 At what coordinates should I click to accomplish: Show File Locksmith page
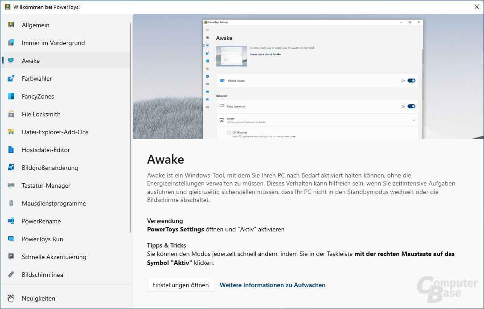pos(66,114)
